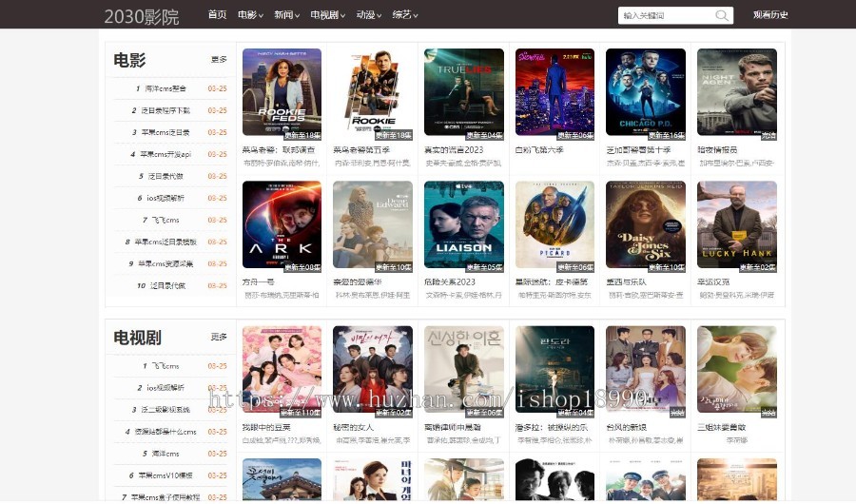Click the search magnifier icon
The width and height of the screenshot is (856, 504).
722,15
